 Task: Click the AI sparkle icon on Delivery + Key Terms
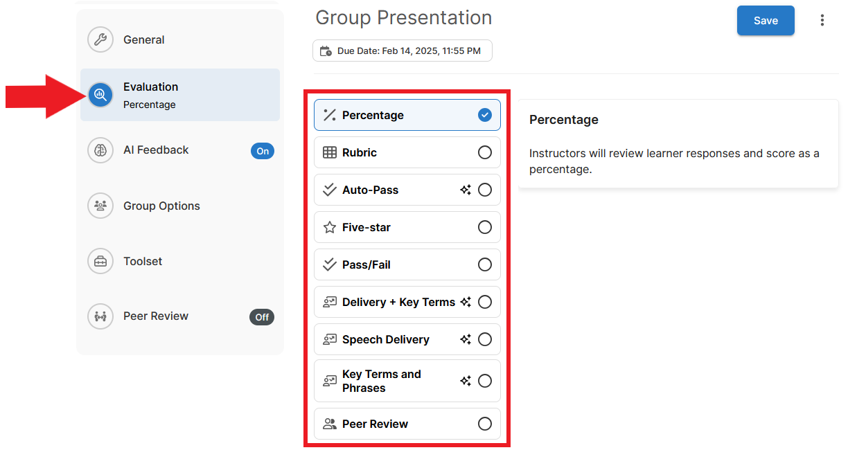coord(466,302)
